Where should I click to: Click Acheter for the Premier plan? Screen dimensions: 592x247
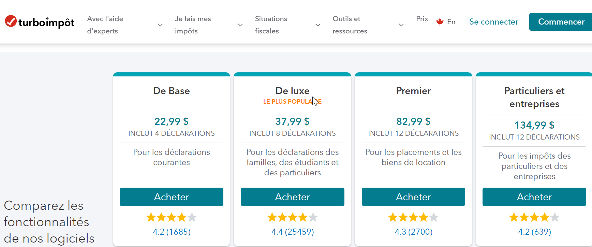[x=413, y=197]
